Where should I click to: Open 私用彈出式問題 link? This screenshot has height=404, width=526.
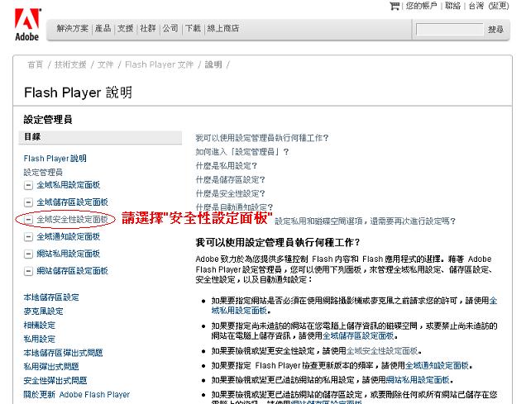pos(51,367)
